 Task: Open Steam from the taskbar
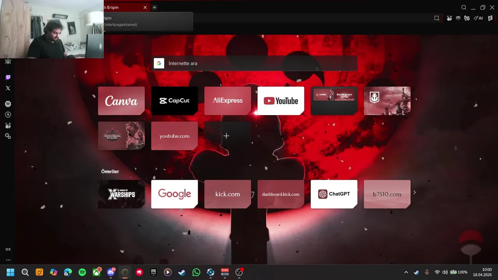click(x=182, y=272)
